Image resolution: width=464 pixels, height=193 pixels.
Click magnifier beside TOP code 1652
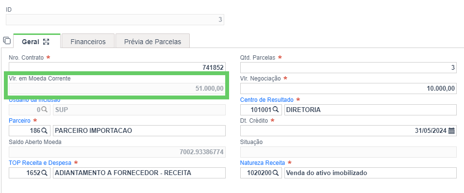[x=44, y=173]
